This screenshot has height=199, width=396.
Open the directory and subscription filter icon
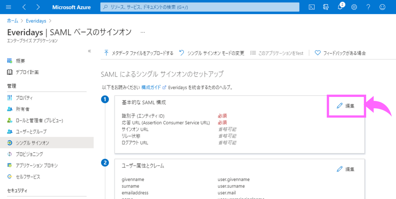326,7
